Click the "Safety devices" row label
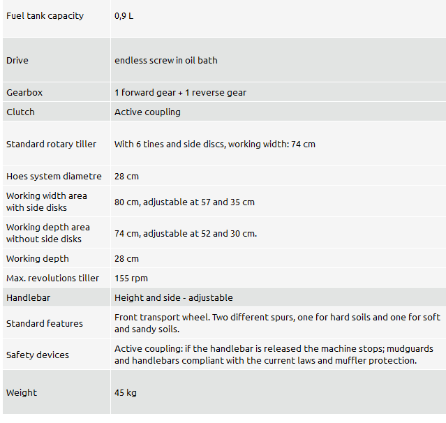 tap(38, 355)
